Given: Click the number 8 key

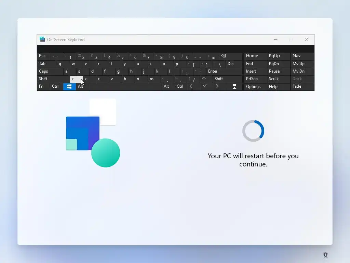Looking at the screenshot, I should click(161, 57).
